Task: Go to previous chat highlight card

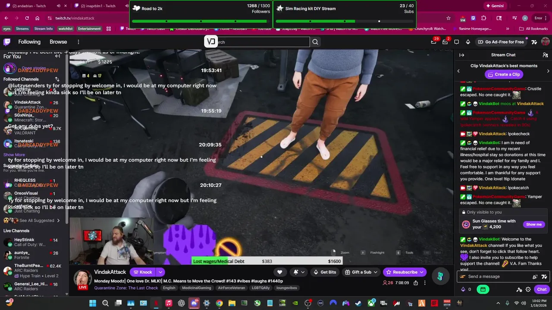Action: (x=458, y=71)
